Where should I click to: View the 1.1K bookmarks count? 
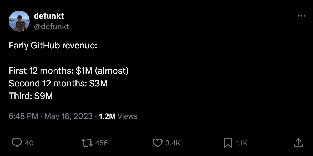(x=241, y=143)
